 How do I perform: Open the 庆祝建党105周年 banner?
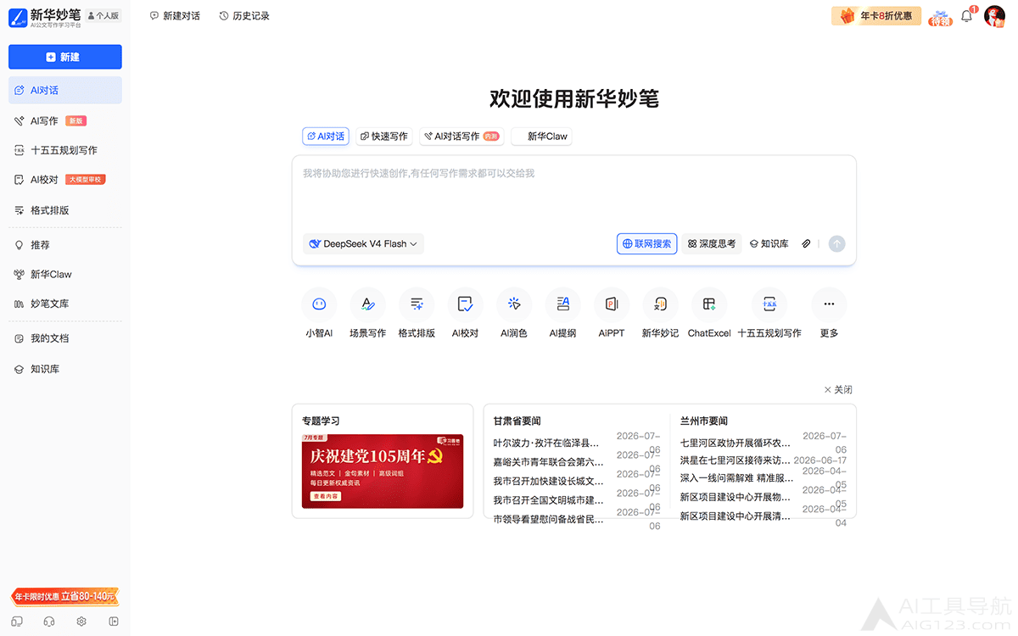(x=383, y=471)
